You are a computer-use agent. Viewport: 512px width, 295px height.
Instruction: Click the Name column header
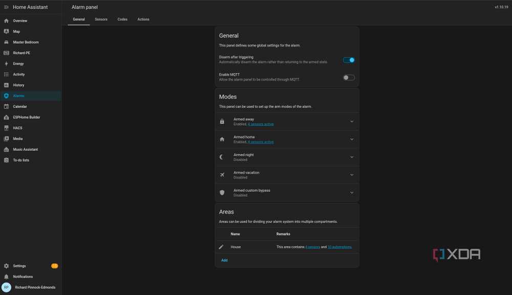click(x=235, y=234)
